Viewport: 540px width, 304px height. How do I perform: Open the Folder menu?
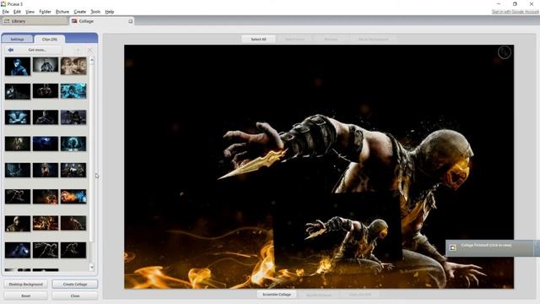[x=45, y=12]
